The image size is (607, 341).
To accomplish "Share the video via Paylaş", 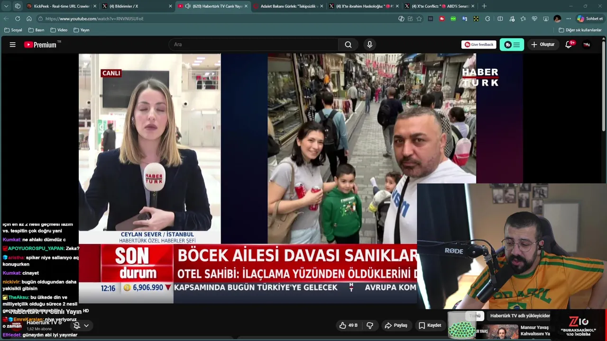I will click(x=396, y=325).
